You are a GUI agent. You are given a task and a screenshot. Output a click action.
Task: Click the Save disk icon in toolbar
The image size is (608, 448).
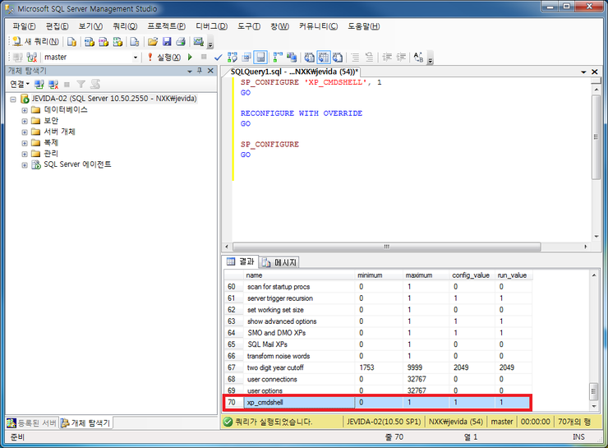167,41
